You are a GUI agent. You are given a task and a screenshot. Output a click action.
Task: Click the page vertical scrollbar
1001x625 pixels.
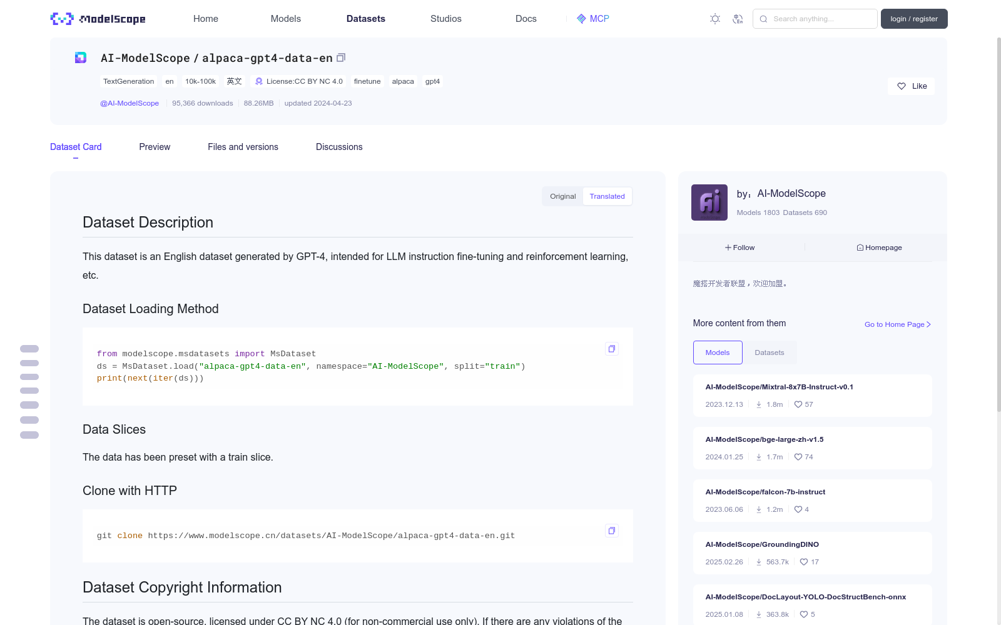(998, 225)
